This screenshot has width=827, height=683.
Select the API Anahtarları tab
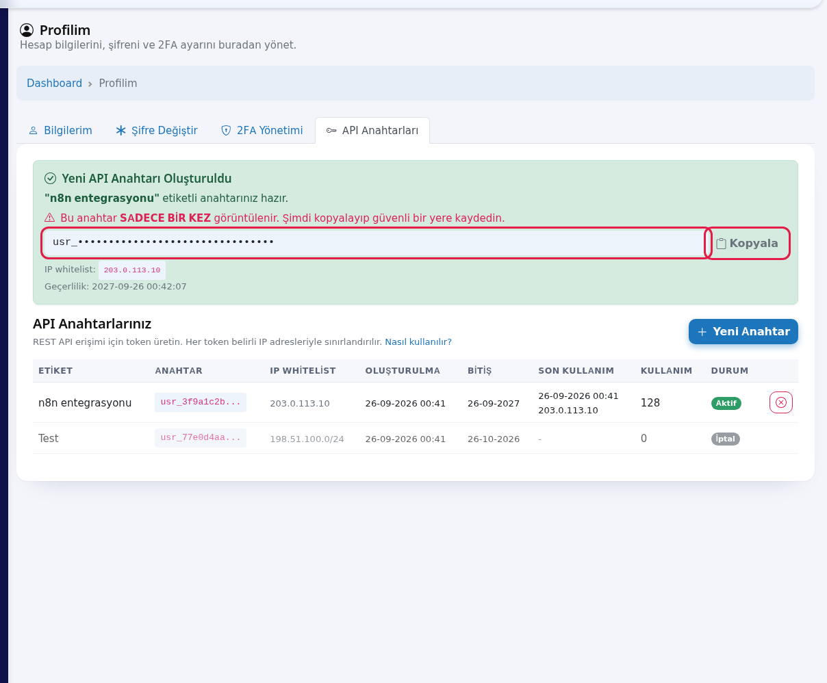point(372,130)
